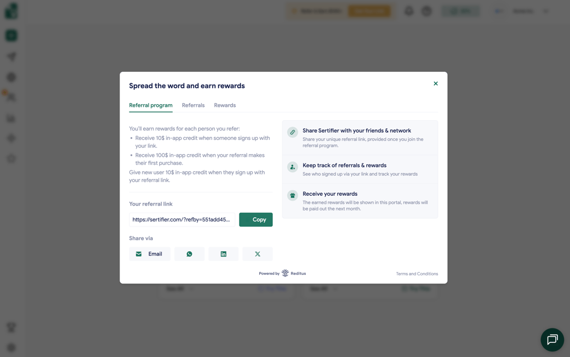570x357 pixels.
Task: Open the chat support widget
Action: coord(552,340)
